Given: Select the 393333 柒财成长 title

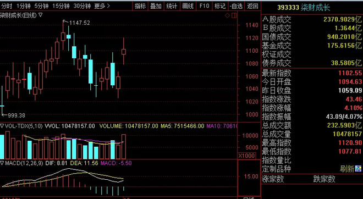Looking at the screenshot, I should pyautogui.click(x=304, y=8).
